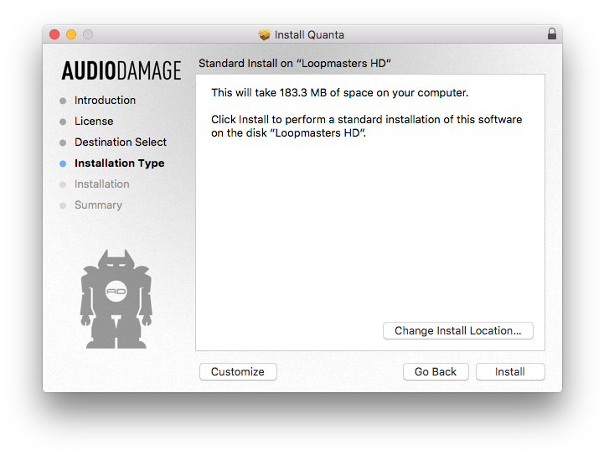Open the Customize install options
Screen dimensions: 604x461
coord(238,372)
